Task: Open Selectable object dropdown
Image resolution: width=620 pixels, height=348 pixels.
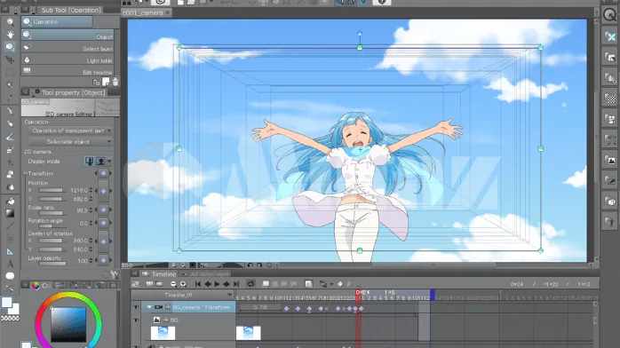Action: [70, 142]
